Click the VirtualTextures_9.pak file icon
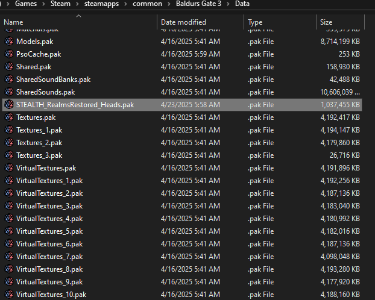 click(x=9, y=282)
